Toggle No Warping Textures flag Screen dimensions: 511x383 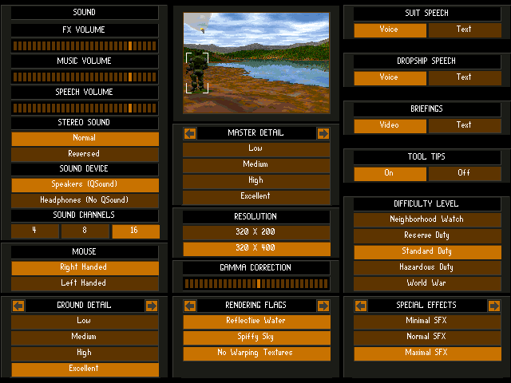(256, 353)
